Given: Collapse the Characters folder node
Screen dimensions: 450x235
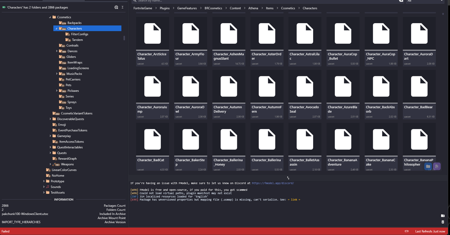Looking at the screenshot, I should point(55,28).
